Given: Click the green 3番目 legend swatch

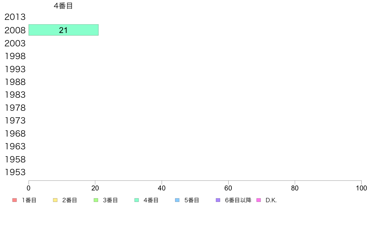Looking at the screenshot, I should click(96, 200).
